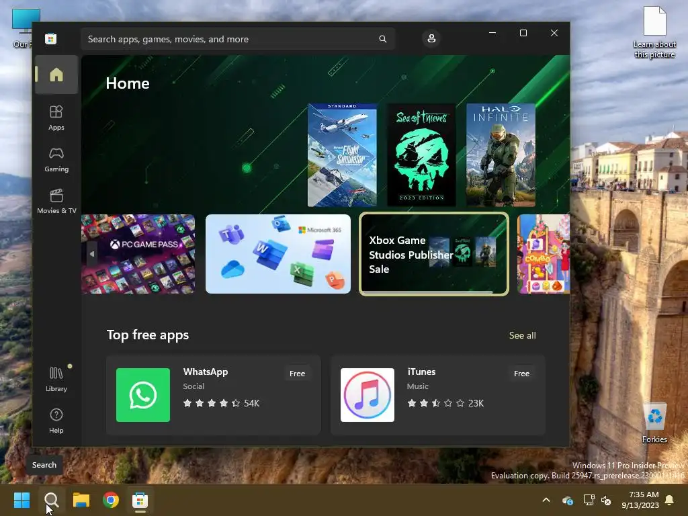Viewport: 688px width, 516px height.
Task: Click the Free button for WhatsApp
Action: pos(297,374)
